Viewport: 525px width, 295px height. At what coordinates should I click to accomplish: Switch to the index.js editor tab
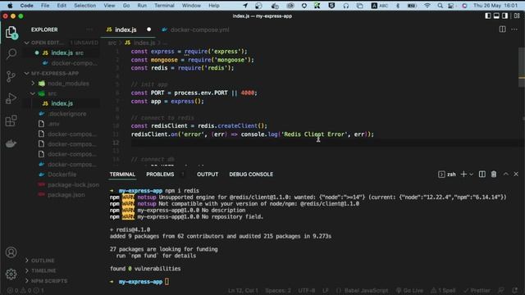[x=126, y=29]
